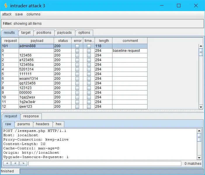Switch to the payloads tab

(65, 33)
